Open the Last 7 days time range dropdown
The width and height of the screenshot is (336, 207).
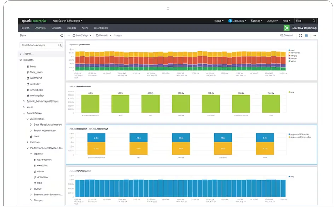pyautogui.click(x=82, y=35)
